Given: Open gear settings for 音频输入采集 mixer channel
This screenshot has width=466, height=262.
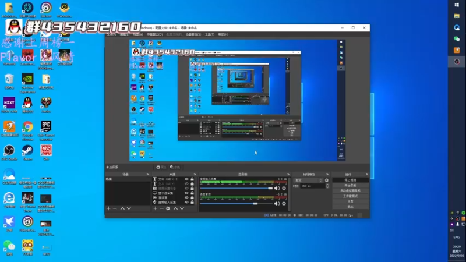Looking at the screenshot, I should pos(284,188).
